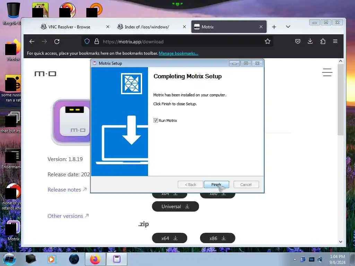Open the Enderman desktop icon

click(11, 159)
